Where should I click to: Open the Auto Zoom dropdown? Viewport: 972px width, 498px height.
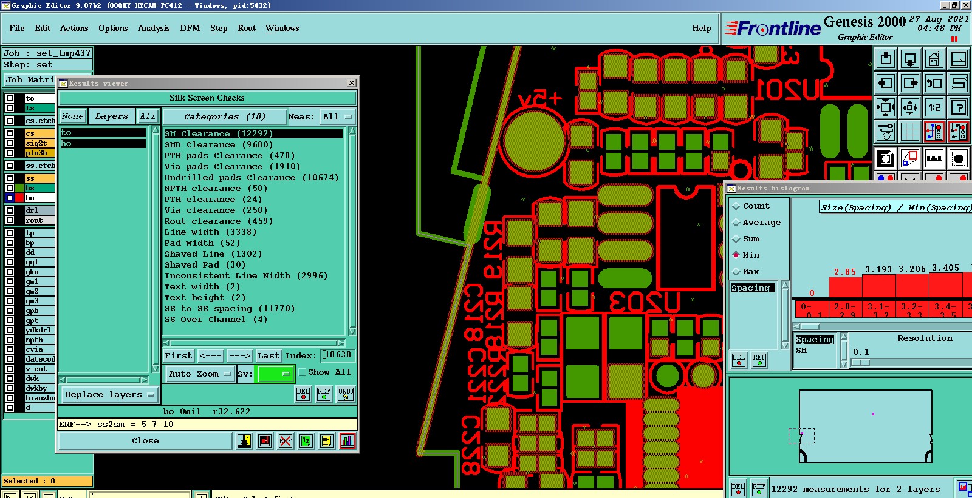click(200, 374)
